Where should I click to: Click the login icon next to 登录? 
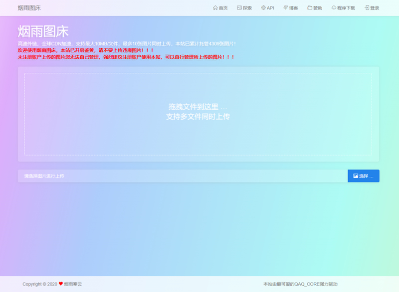click(367, 8)
